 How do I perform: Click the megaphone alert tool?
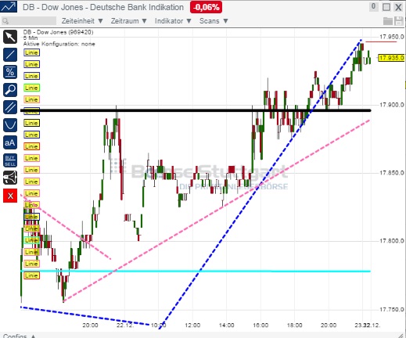(10, 178)
